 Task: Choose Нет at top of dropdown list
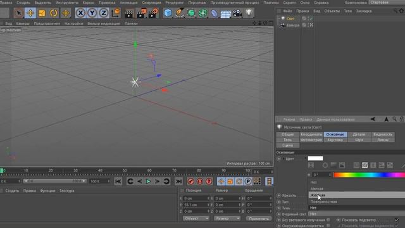point(313,182)
